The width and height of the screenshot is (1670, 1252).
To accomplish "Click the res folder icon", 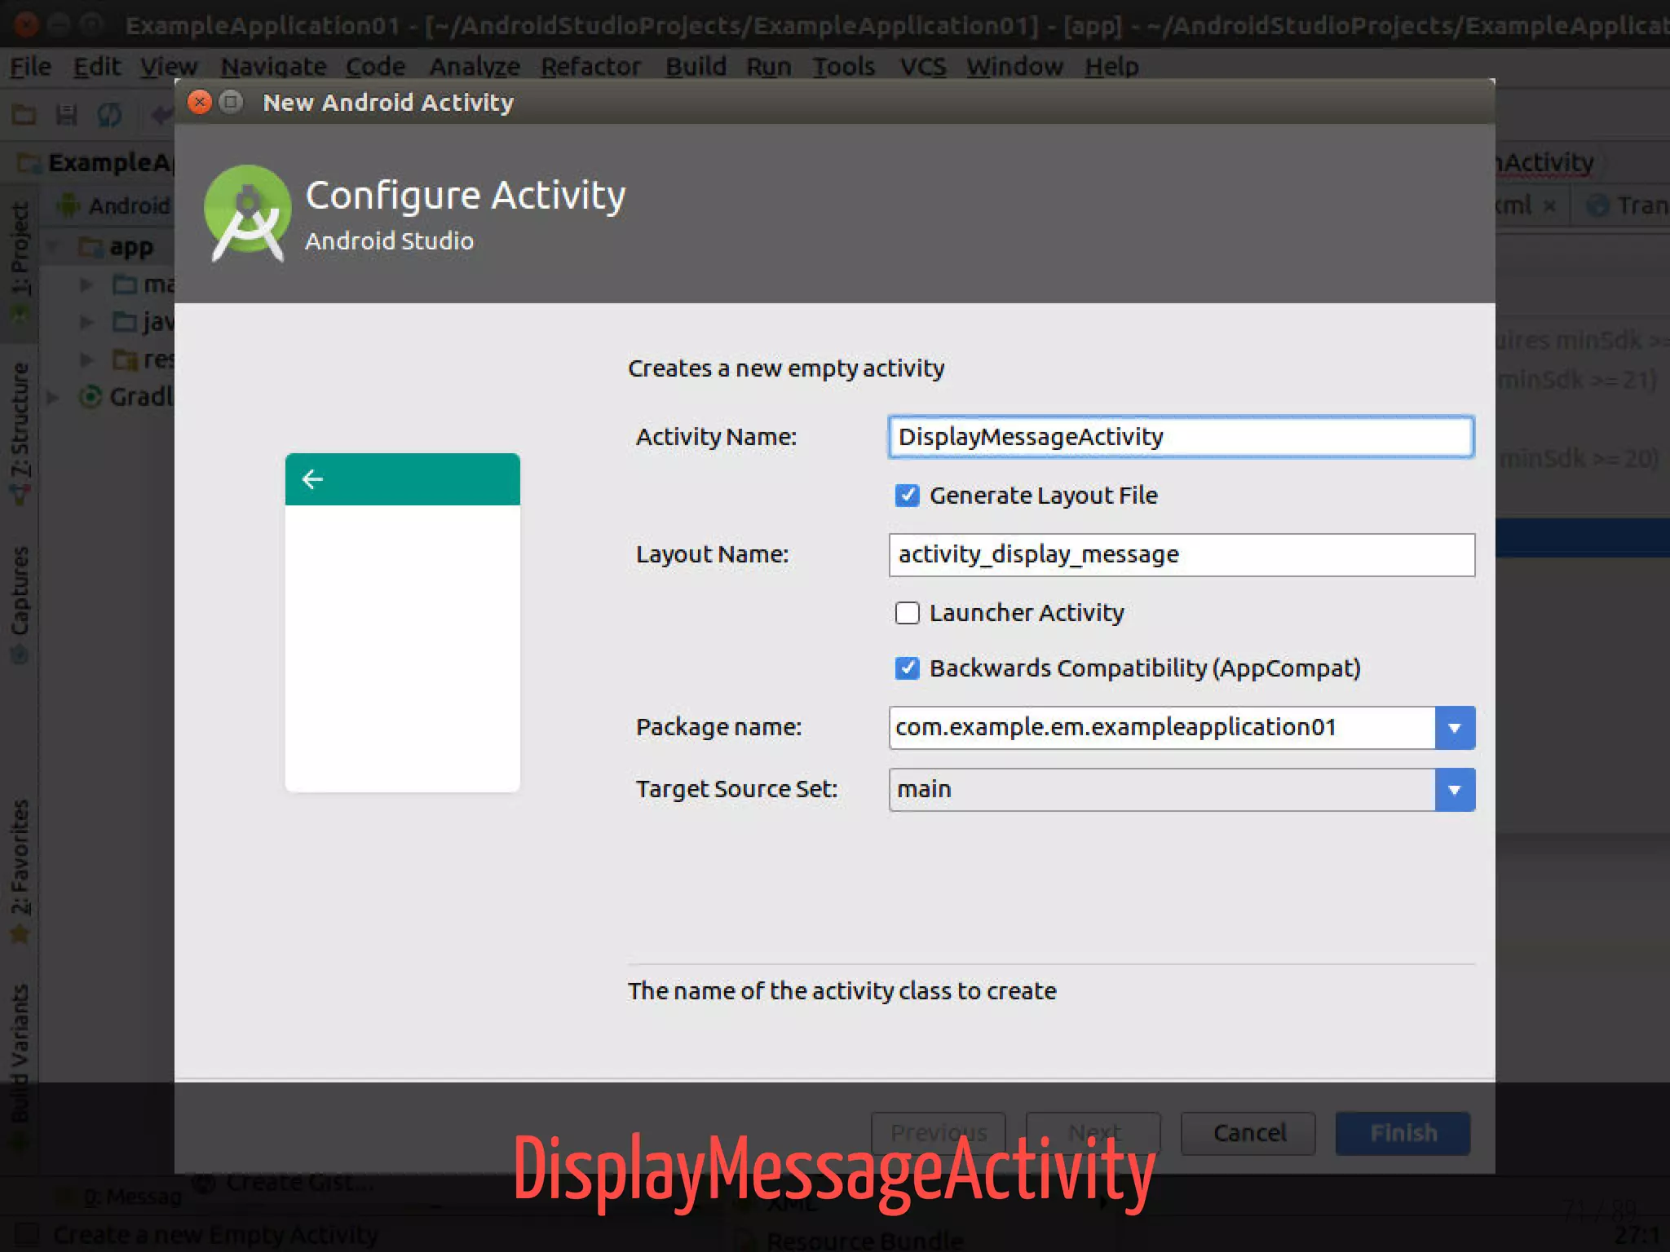I will (125, 359).
